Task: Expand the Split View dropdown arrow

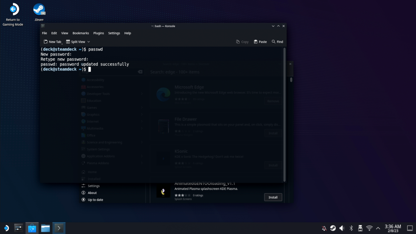Action: tap(88, 42)
